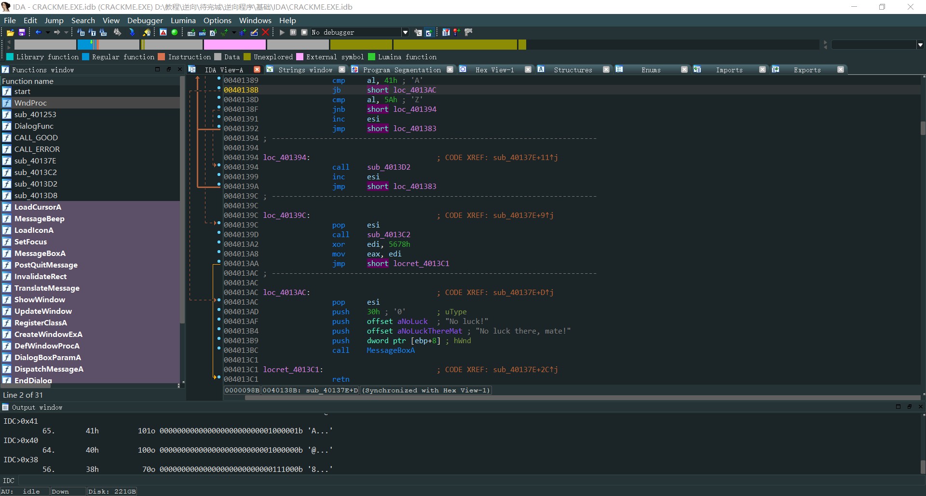
Task: Select DialogFunc in the Functions list
Action: point(34,126)
